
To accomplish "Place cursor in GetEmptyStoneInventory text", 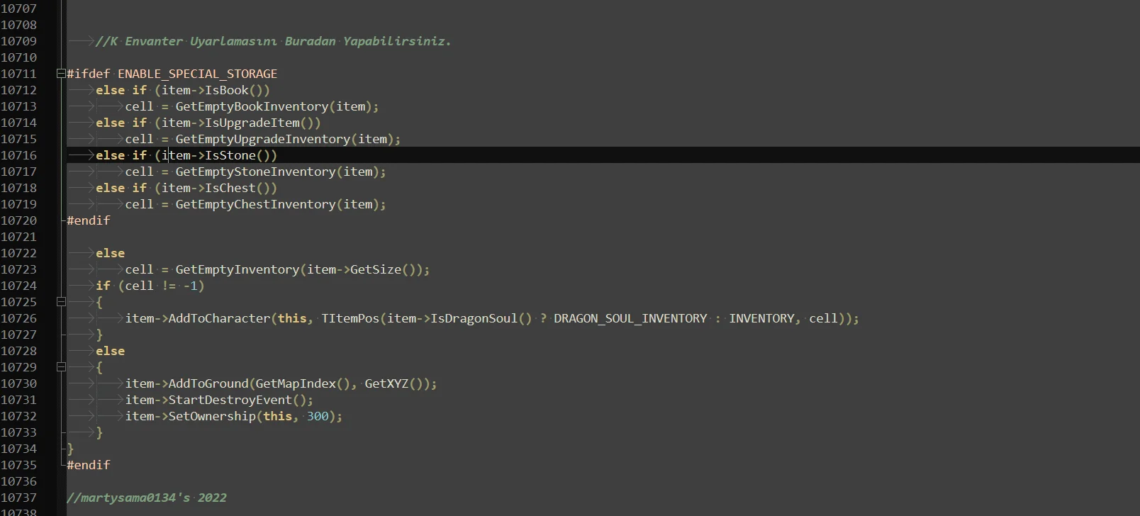I will pyautogui.click(x=255, y=172).
